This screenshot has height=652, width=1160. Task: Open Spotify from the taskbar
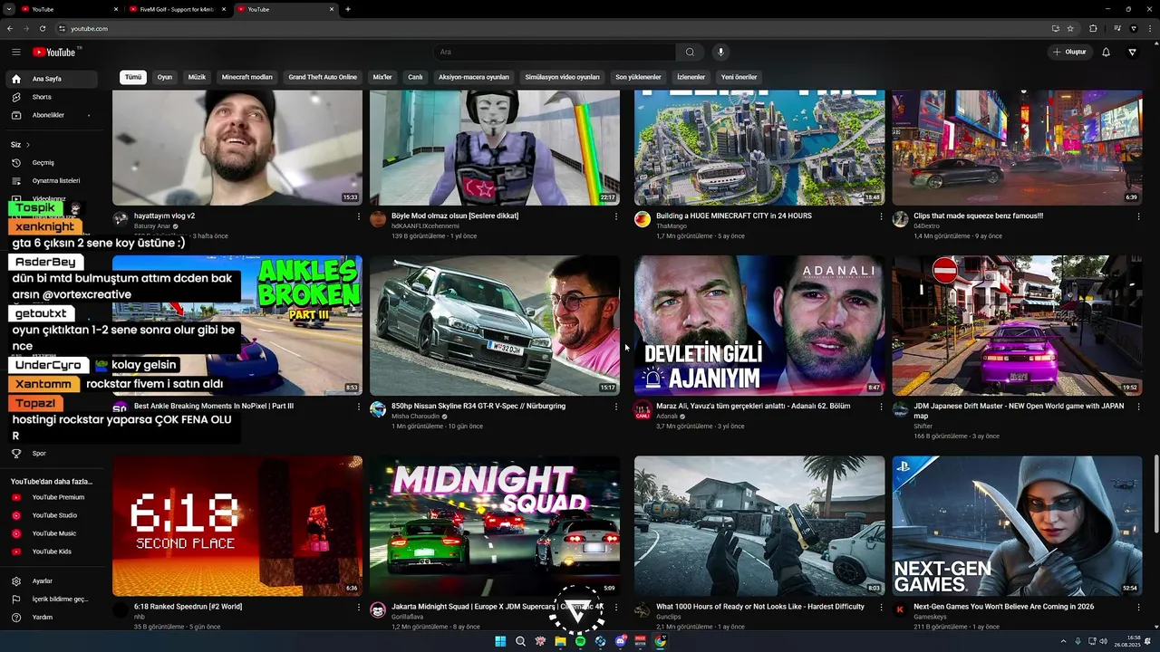580,641
